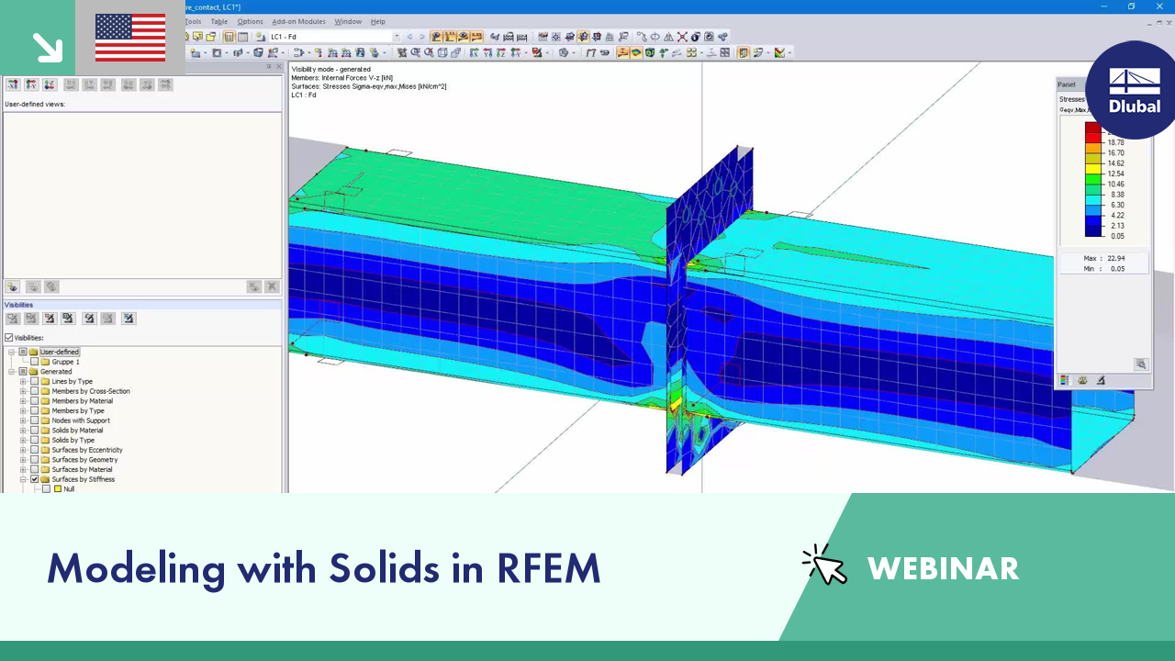Collapse the Generated folder in visibilities tree
Screen dimensions: 1175x661
(x=11, y=372)
